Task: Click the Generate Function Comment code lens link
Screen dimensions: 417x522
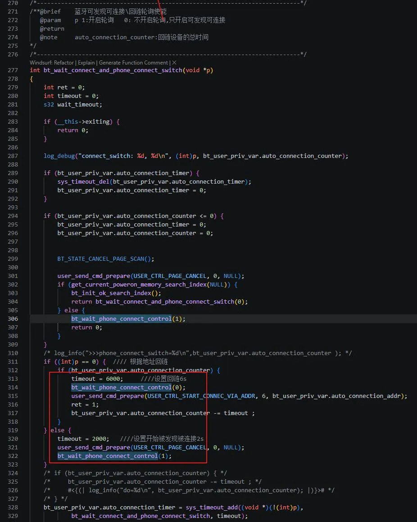Action: pos(133,63)
